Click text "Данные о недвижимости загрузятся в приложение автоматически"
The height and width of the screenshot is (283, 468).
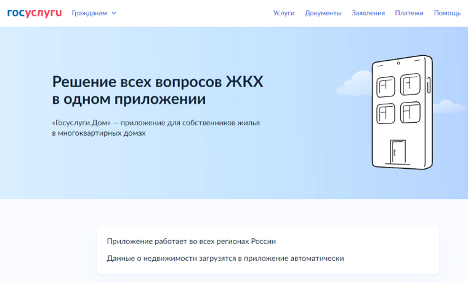click(225, 258)
